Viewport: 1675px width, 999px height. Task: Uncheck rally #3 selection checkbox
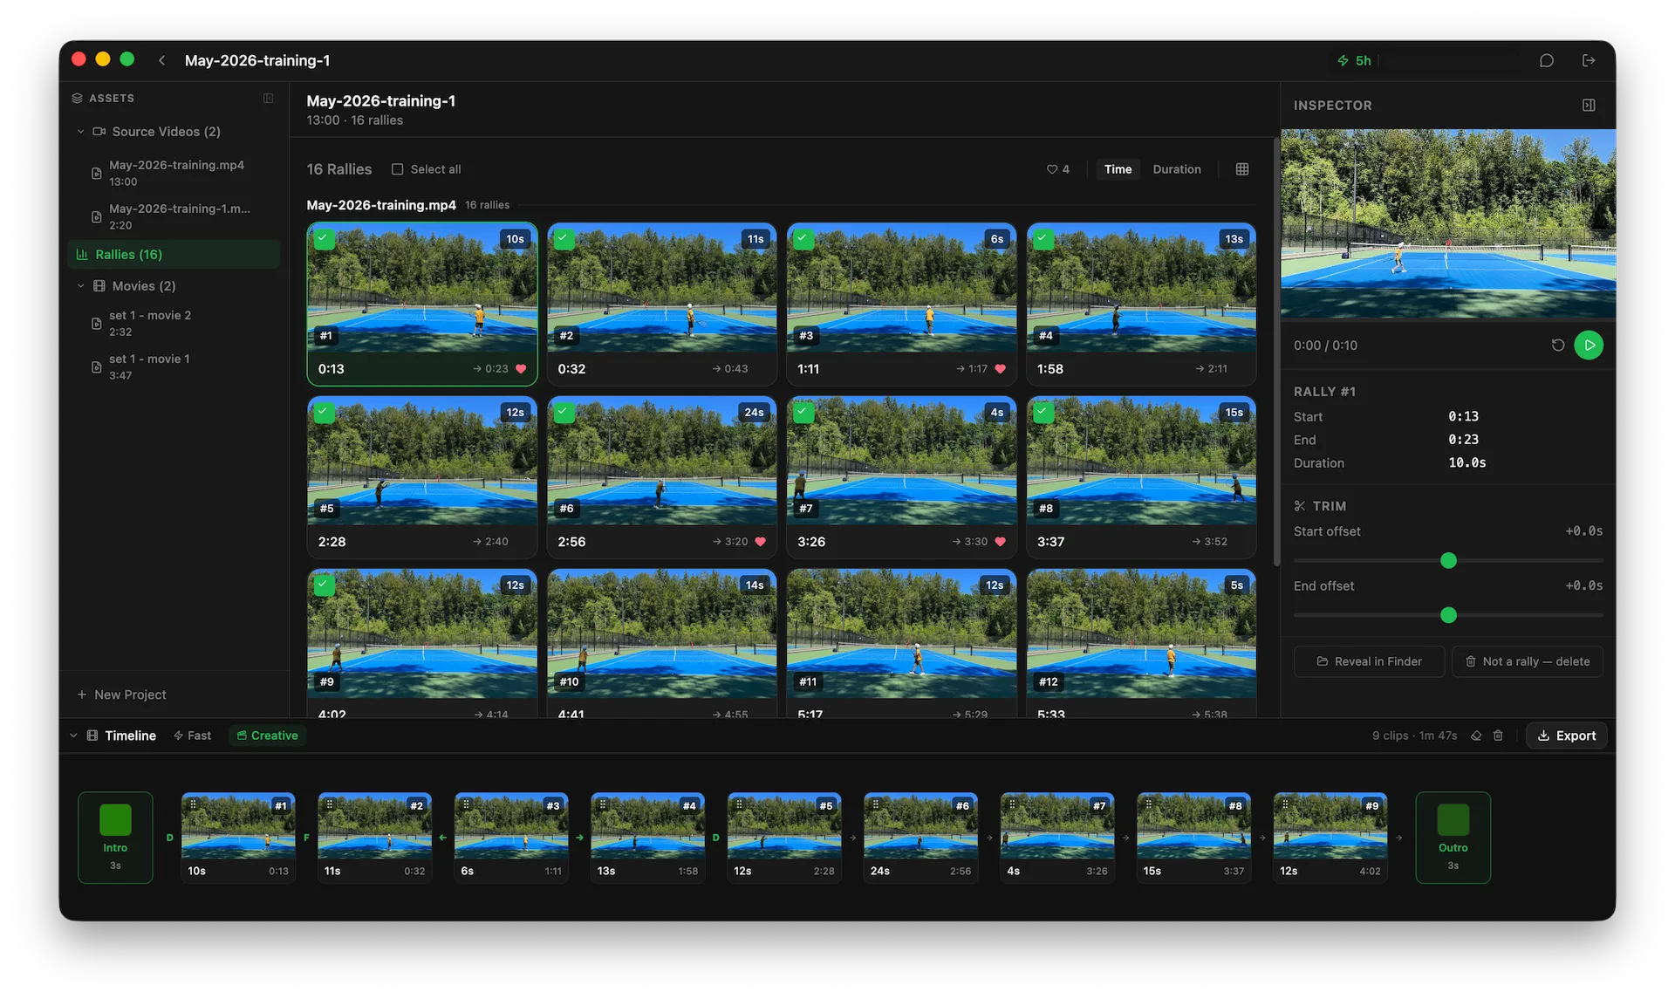click(x=803, y=239)
